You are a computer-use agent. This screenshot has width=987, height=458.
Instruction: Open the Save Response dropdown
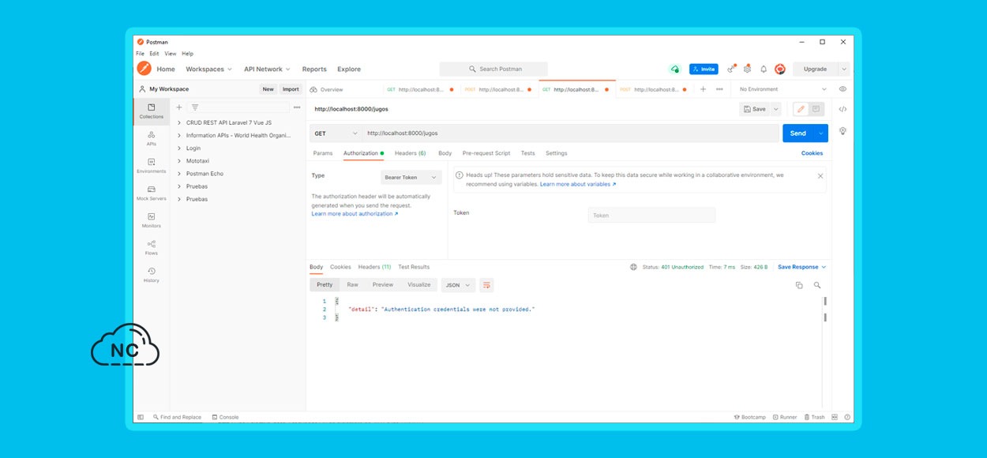pos(802,267)
